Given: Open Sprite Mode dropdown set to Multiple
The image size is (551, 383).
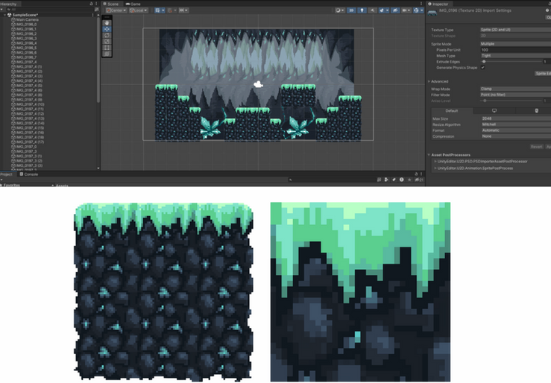Looking at the screenshot, I should pyautogui.click(x=515, y=44).
